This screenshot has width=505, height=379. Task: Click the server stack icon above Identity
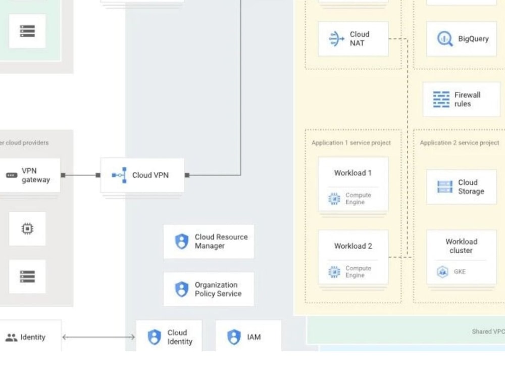[x=27, y=276]
